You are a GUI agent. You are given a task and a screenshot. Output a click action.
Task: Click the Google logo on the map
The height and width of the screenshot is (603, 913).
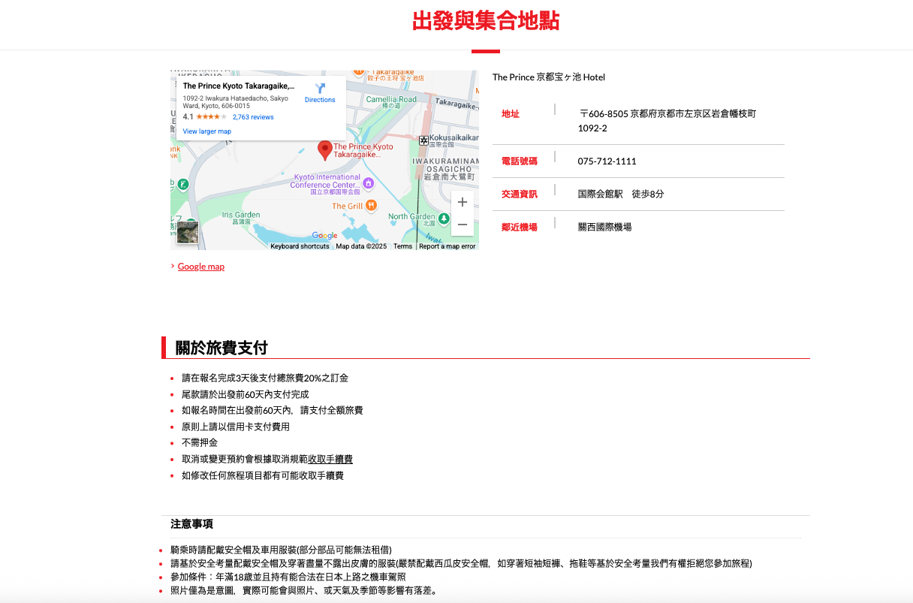tap(324, 236)
